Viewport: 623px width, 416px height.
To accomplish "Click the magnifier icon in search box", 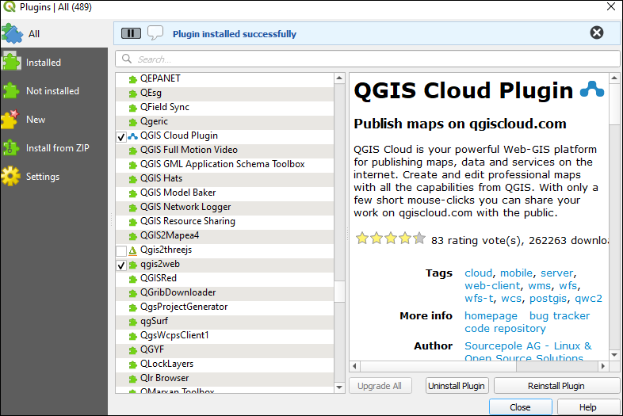I will 127,59.
